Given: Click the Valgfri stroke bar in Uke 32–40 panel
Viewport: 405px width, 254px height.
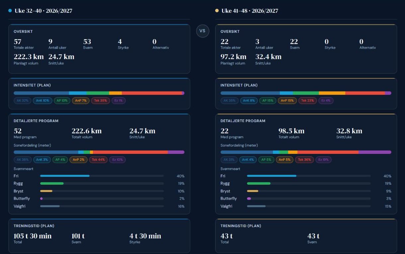Looking at the screenshot, I should point(102,206).
